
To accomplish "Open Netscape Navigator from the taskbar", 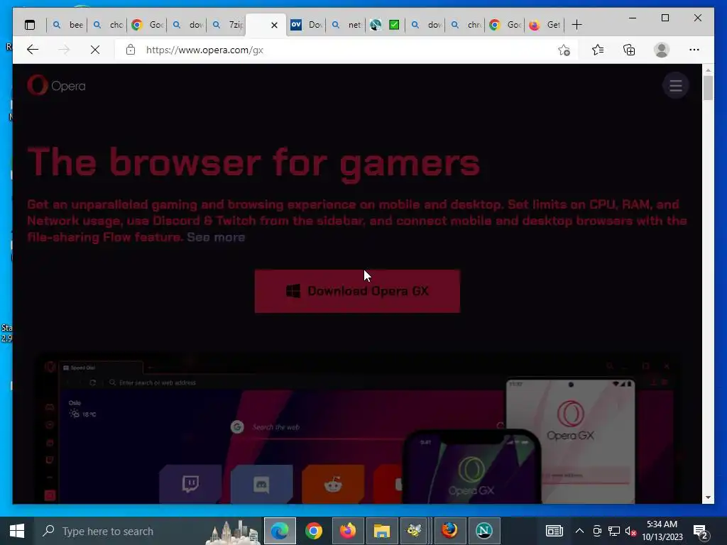I will (x=483, y=531).
